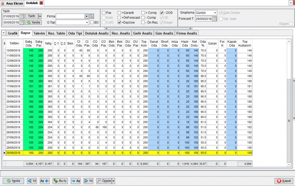Click the Oda % column header

point(202,44)
